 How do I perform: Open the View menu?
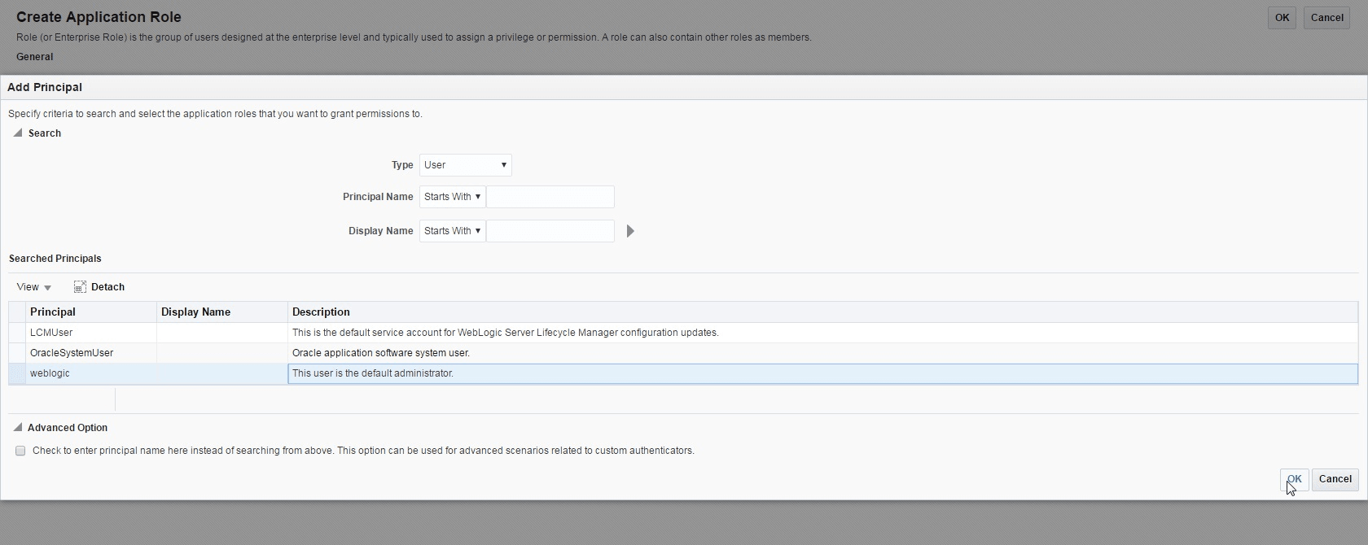pos(33,287)
